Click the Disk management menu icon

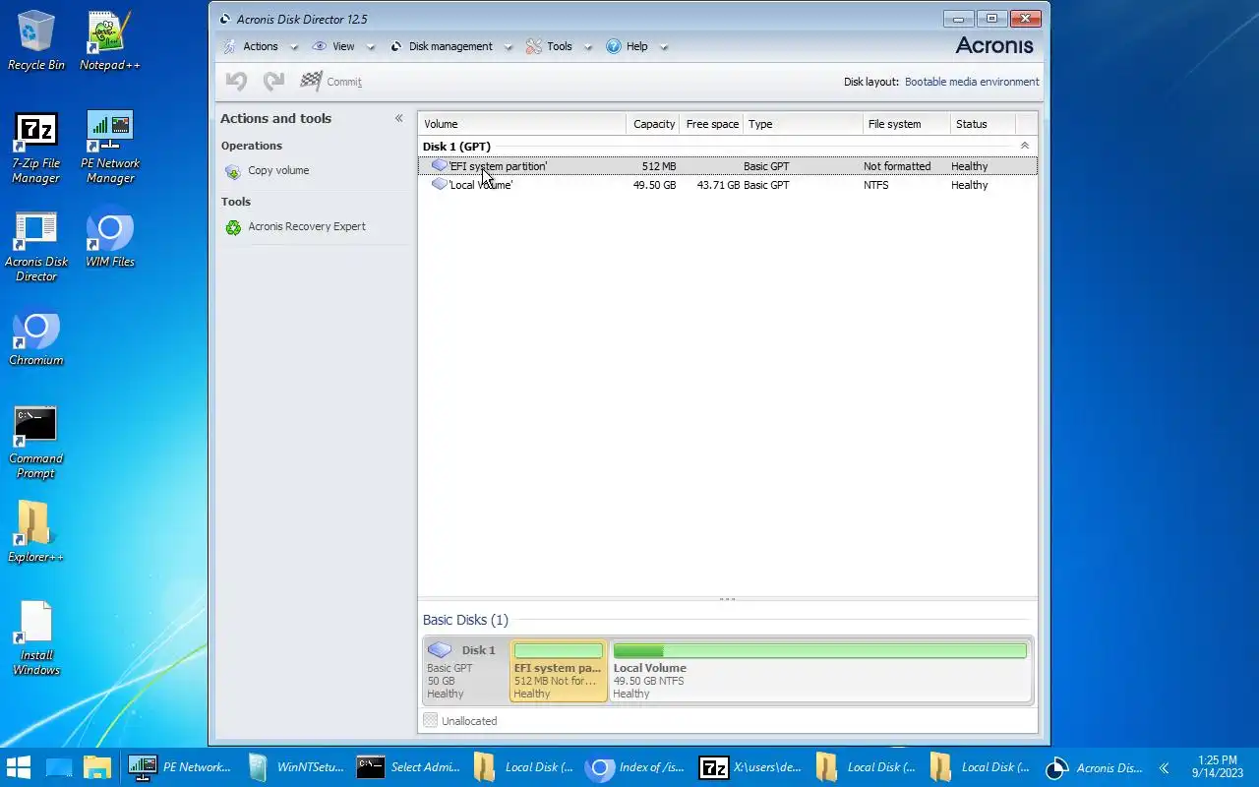396,46
